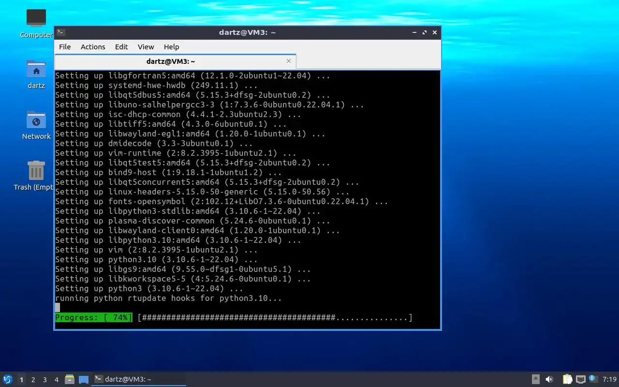Click the "Setting up isc-dhcp-common" line
619x387 pixels.
click(178, 115)
